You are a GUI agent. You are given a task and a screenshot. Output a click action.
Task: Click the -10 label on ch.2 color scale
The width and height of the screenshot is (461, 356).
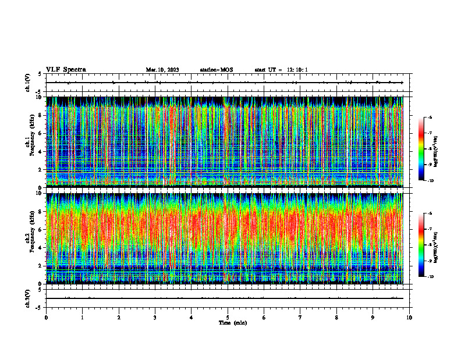click(x=431, y=277)
